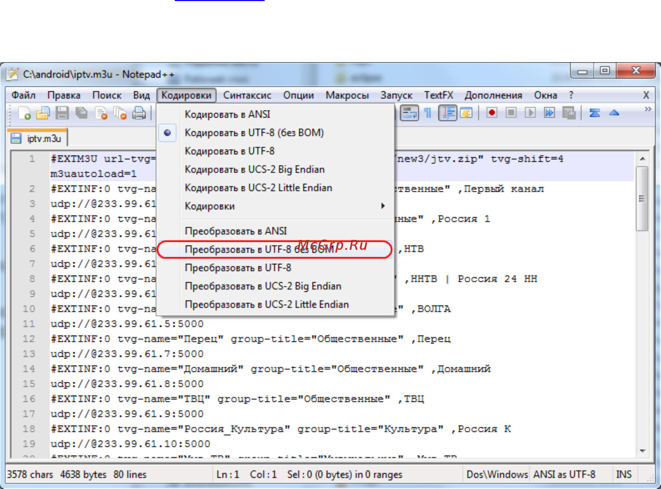The height and width of the screenshot is (489, 661).
Task: Open the ? help menu
Action: coord(571,95)
